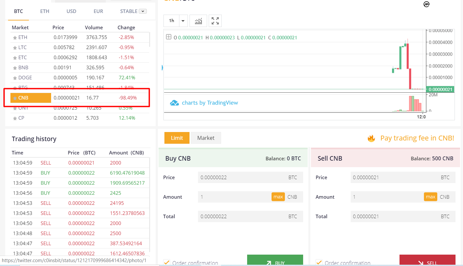Click the OHLC legend expand icon

point(169,37)
